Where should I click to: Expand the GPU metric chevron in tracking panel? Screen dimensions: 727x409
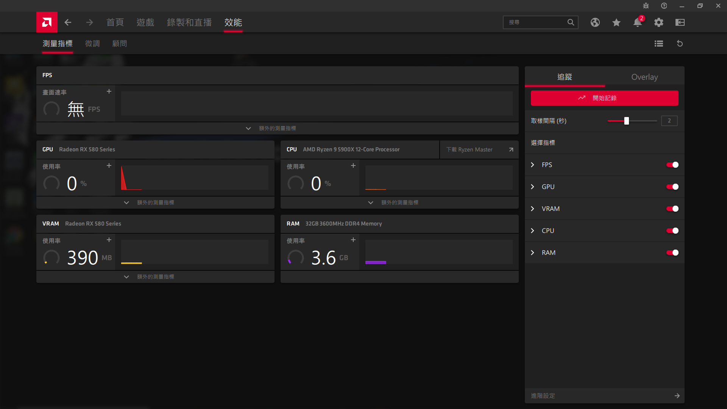[532, 187]
